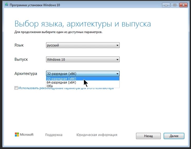Open the Язык language dropdown
This screenshot has height=149, width=191.
(x=83, y=45)
